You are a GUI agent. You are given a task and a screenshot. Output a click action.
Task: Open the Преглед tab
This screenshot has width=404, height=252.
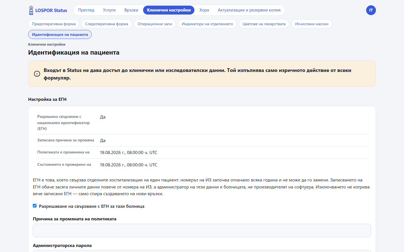point(86,10)
